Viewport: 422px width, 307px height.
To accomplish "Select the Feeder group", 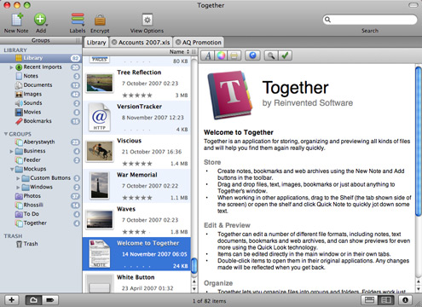I will (41, 160).
